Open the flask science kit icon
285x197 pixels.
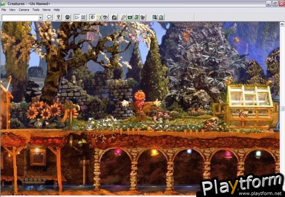(136, 17)
